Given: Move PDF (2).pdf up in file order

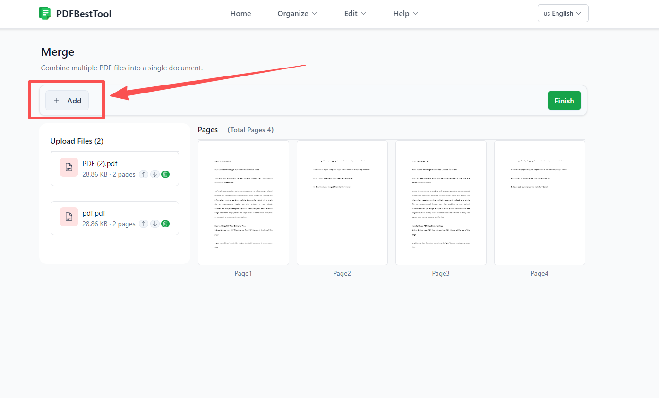Looking at the screenshot, I should click(144, 174).
